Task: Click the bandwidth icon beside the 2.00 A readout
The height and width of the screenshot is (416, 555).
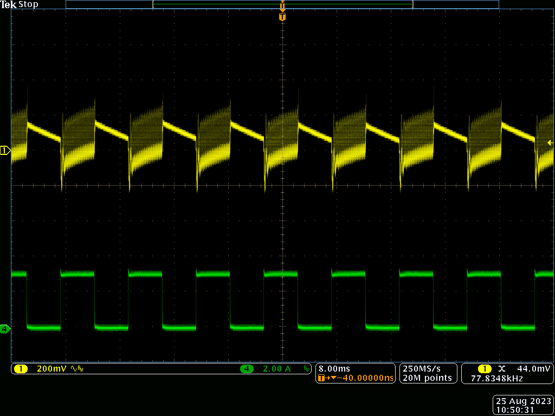Action: tap(305, 368)
